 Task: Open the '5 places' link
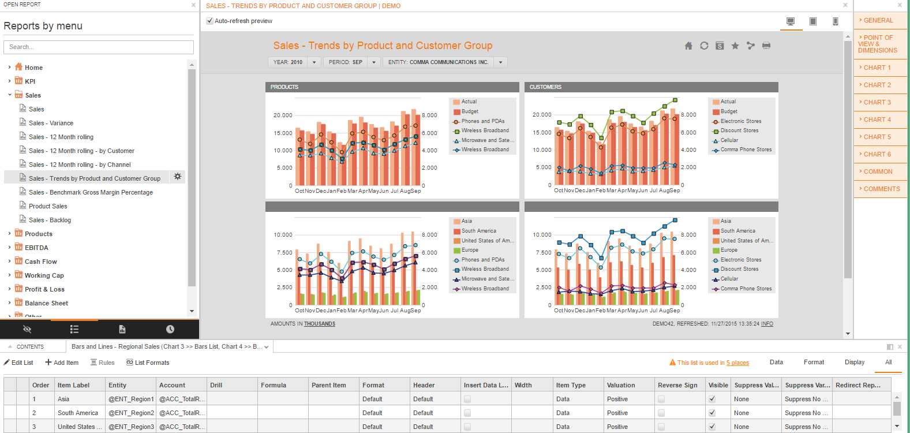pos(737,363)
